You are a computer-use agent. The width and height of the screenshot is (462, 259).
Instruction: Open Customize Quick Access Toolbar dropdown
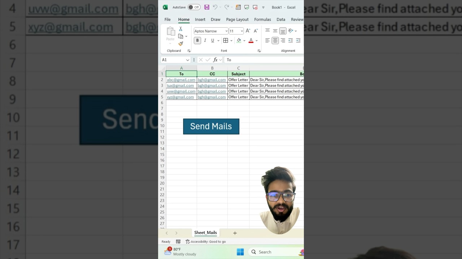coord(263,7)
